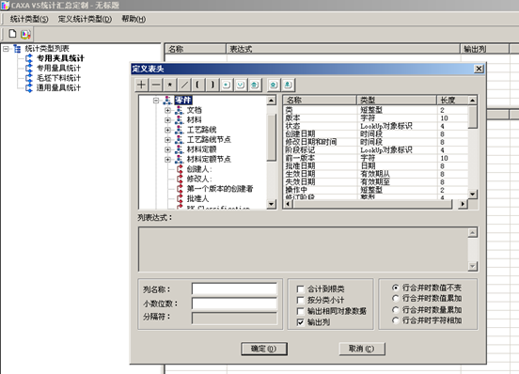The height and width of the screenshot is (374, 519).
Task: Uncheck the 输出列 checkbox
Action: coord(301,322)
